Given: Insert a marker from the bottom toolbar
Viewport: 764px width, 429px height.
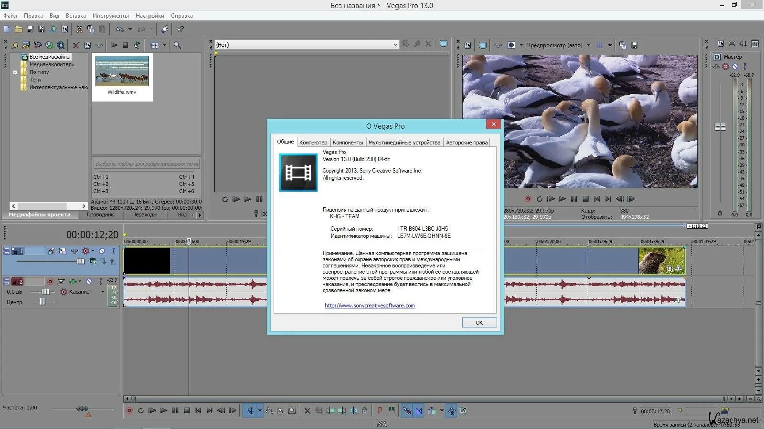Looking at the screenshot, I should point(380,410).
